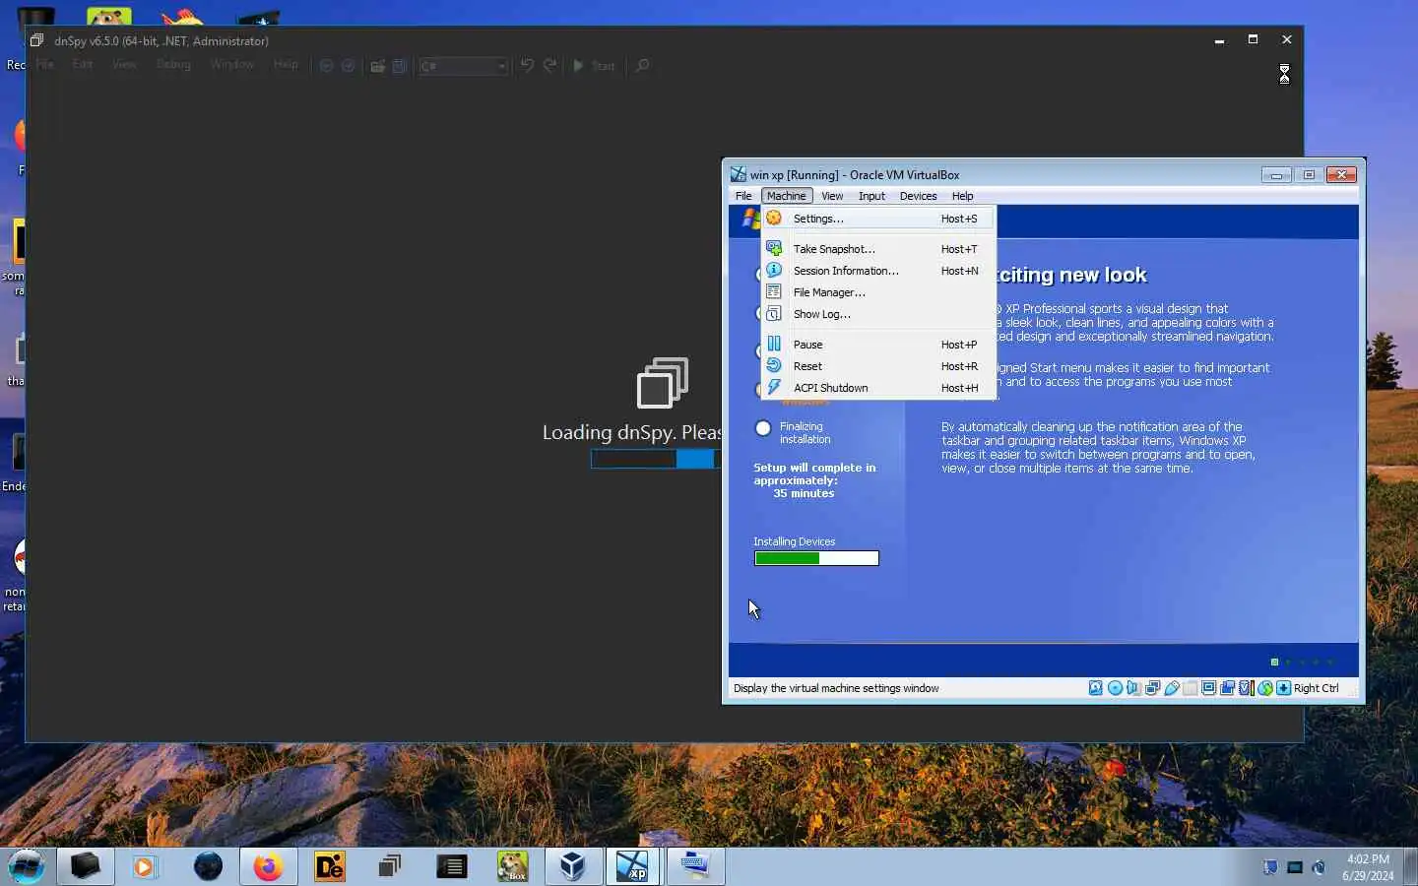This screenshot has width=1418, height=886.
Task: Open Settings from the Machine menu
Action: coord(878,219)
